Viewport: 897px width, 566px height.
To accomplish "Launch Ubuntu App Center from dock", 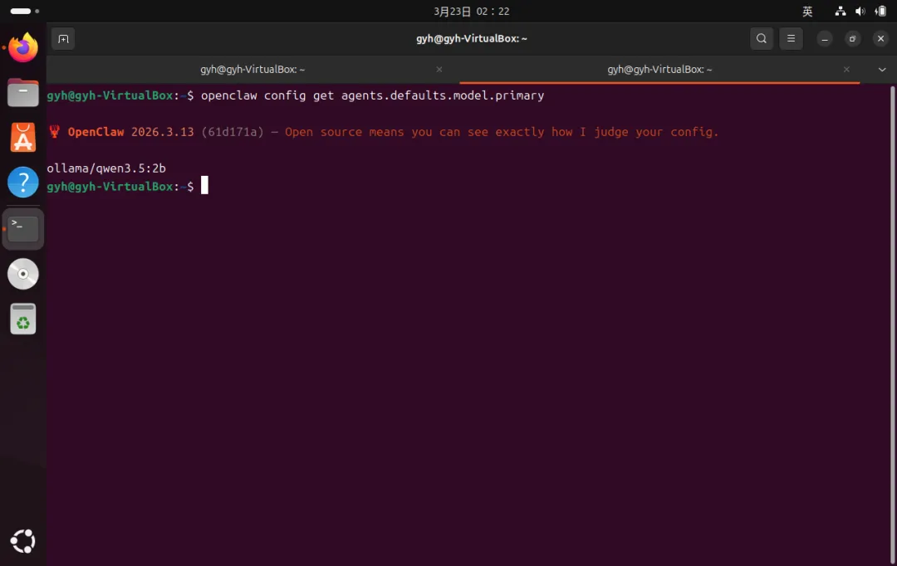I will click(23, 137).
